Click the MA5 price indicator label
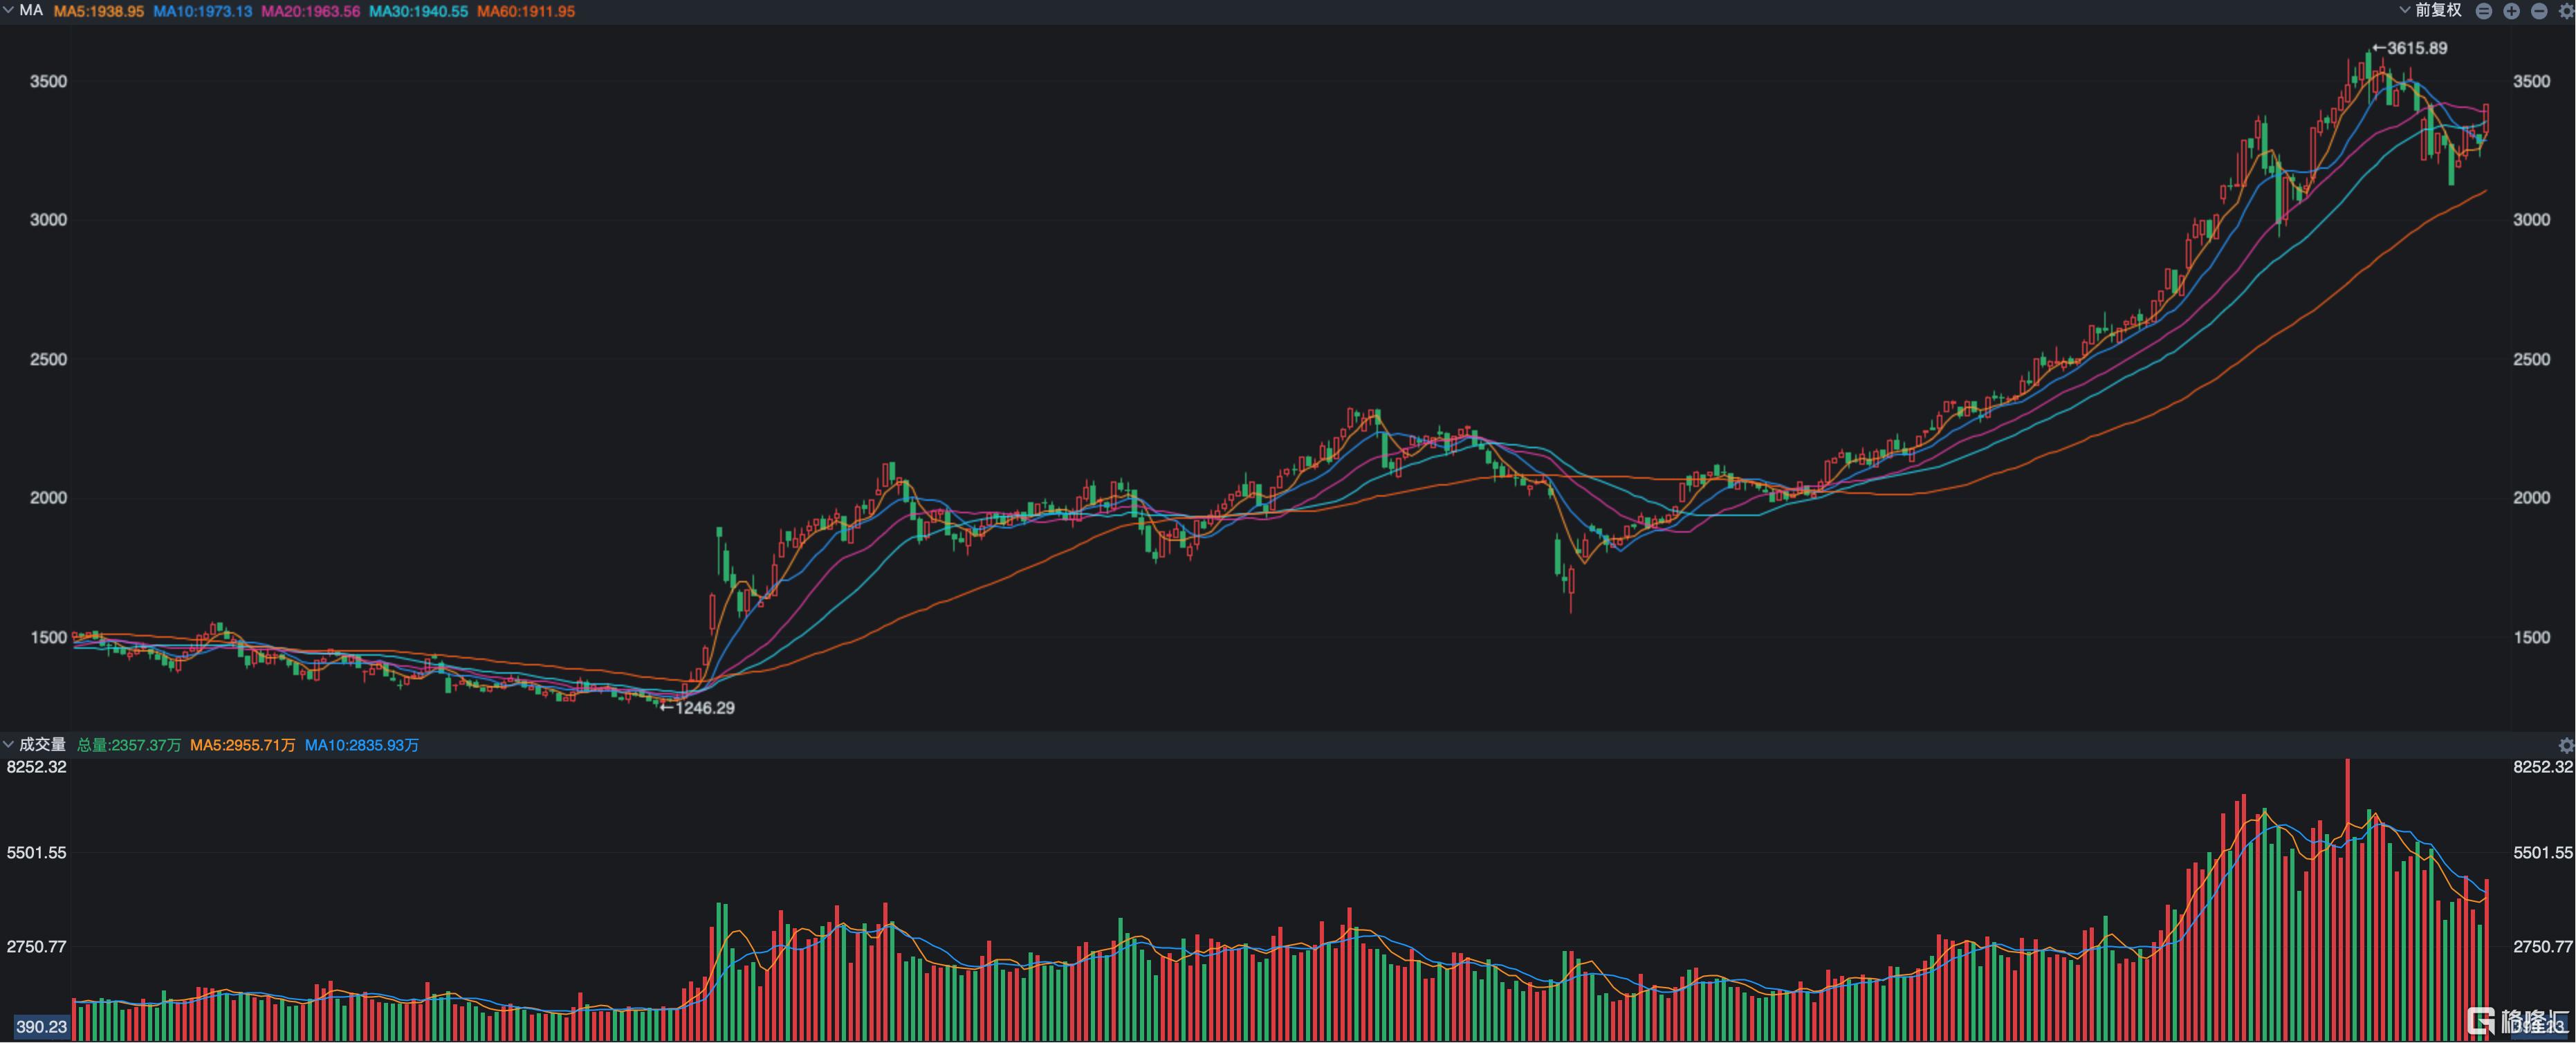2576x1043 pixels. [x=98, y=11]
